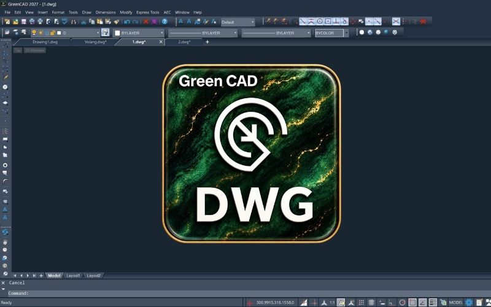
Task: Toggle Tangent object snap
Action: pos(344,21)
